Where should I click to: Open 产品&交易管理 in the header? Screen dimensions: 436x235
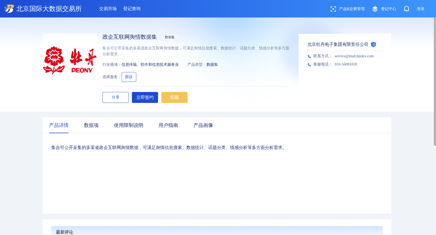(x=352, y=9)
